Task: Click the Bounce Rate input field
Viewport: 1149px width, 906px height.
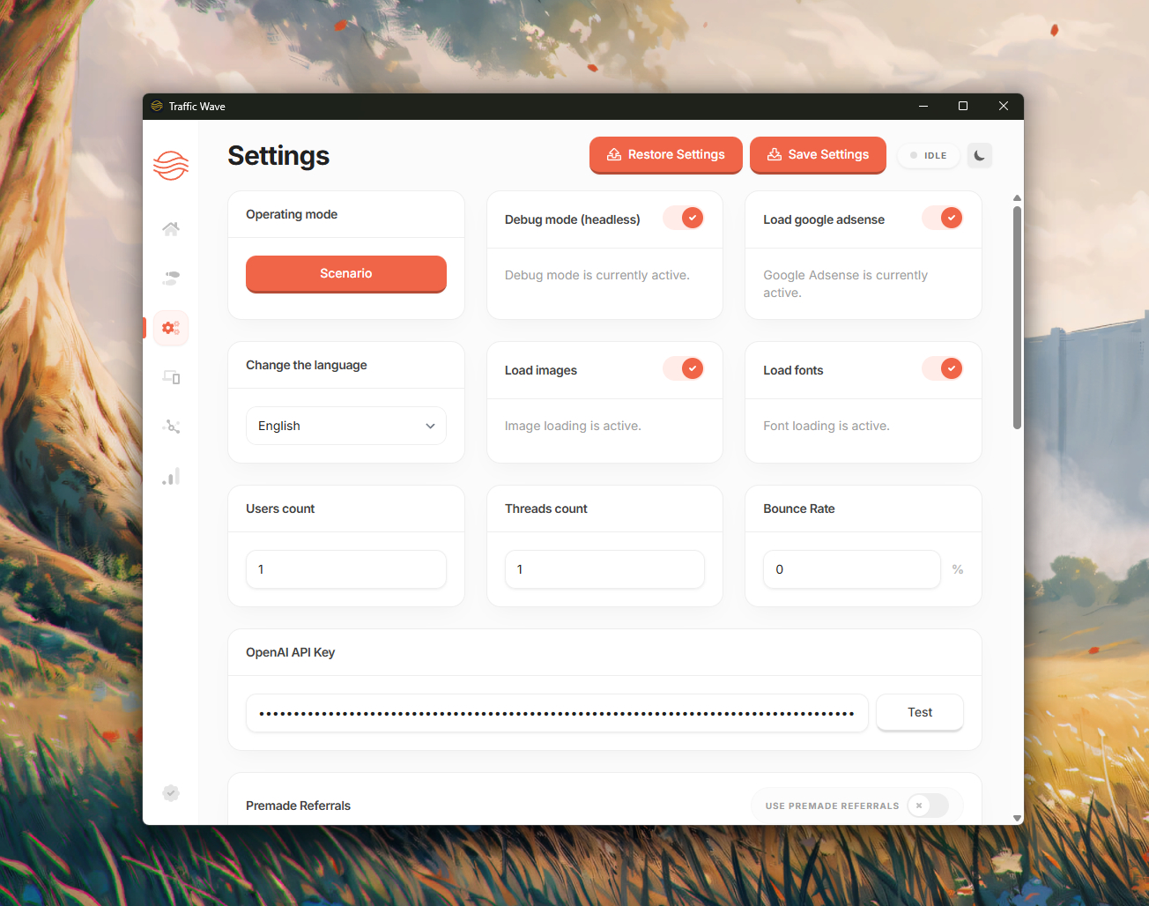Action: click(851, 569)
